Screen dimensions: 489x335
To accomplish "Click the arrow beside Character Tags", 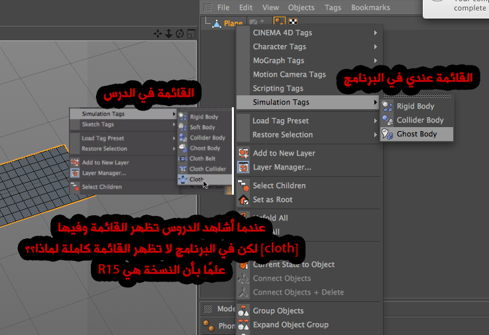I will coord(376,47).
